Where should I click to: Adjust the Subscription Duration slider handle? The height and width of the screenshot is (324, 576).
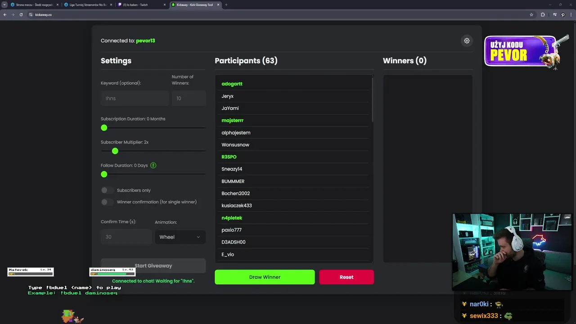104,128
